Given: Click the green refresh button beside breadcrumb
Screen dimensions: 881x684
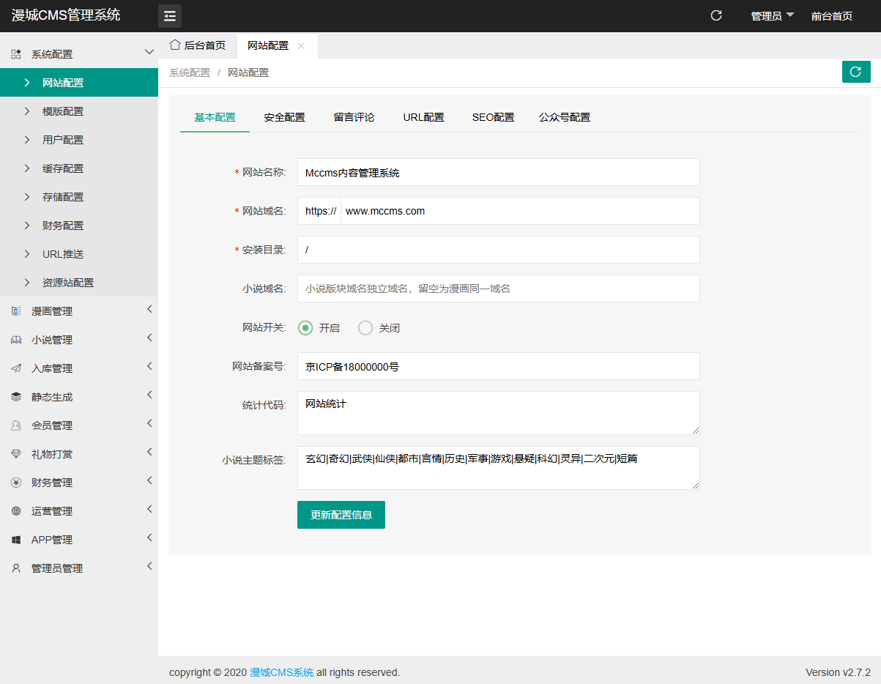Looking at the screenshot, I should (x=855, y=71).
